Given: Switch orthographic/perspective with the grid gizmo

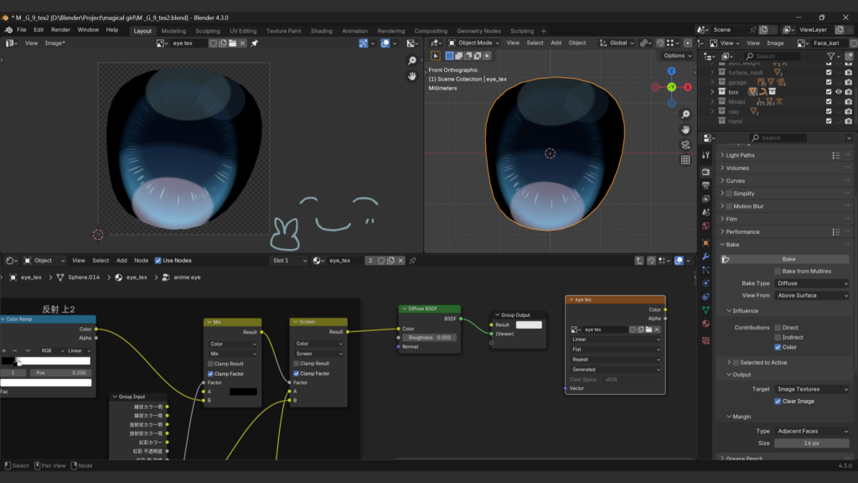Looking at the screenshot, I should 685,159.
